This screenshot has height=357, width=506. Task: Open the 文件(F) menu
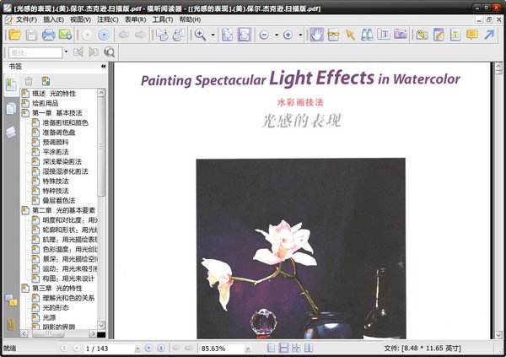[25, 19]
